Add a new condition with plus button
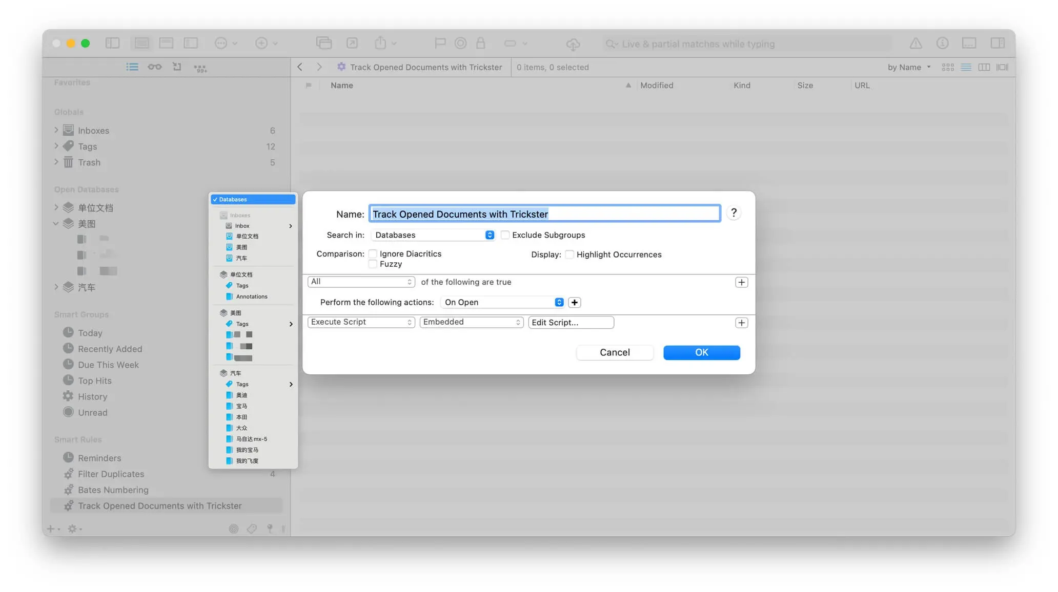The image size is (1058, 592). [x=741, y=282]
